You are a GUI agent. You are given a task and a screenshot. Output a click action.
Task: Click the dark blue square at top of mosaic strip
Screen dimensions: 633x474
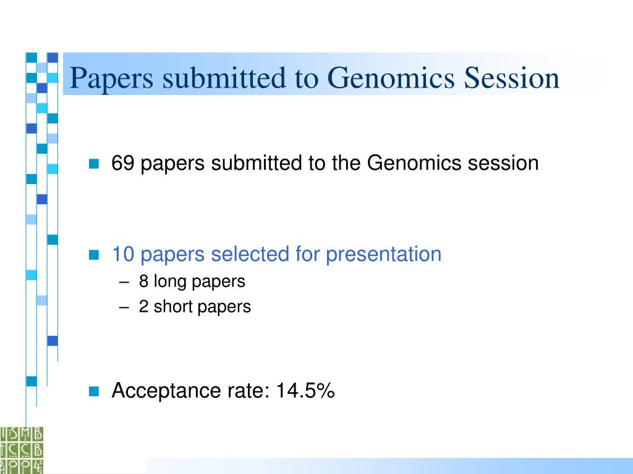point(53,57)
